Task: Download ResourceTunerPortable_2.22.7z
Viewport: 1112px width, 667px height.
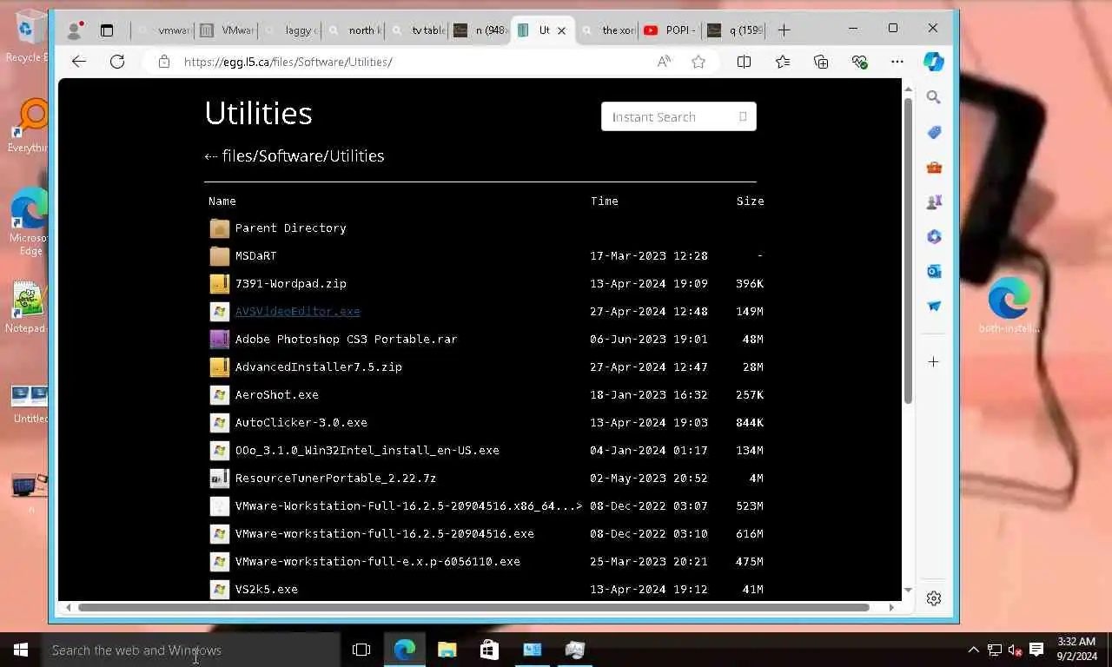Action: pos(335,478)
